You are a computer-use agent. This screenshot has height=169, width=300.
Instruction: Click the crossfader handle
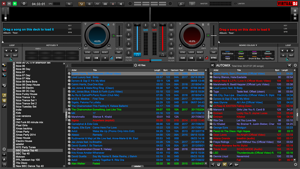(x=150, y=60)
